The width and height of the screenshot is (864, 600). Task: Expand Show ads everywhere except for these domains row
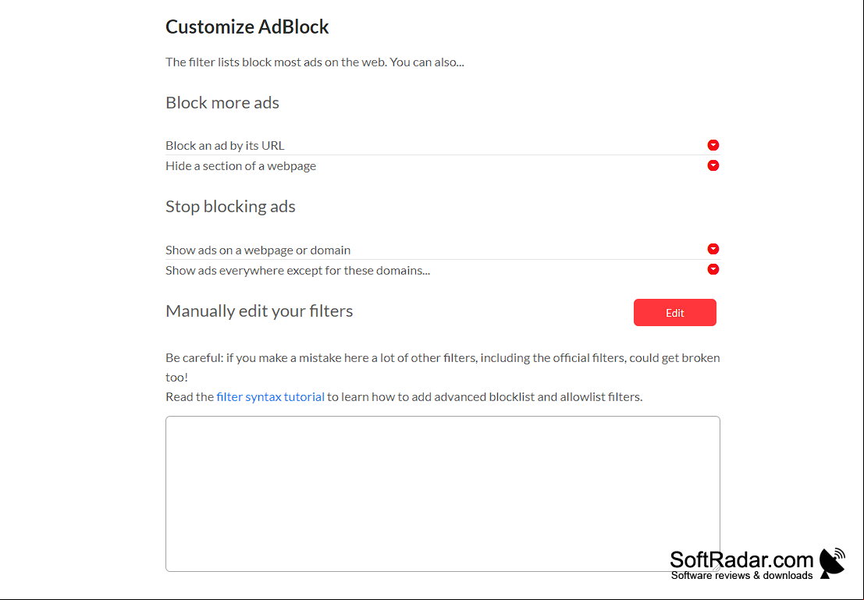coord(443,270)
